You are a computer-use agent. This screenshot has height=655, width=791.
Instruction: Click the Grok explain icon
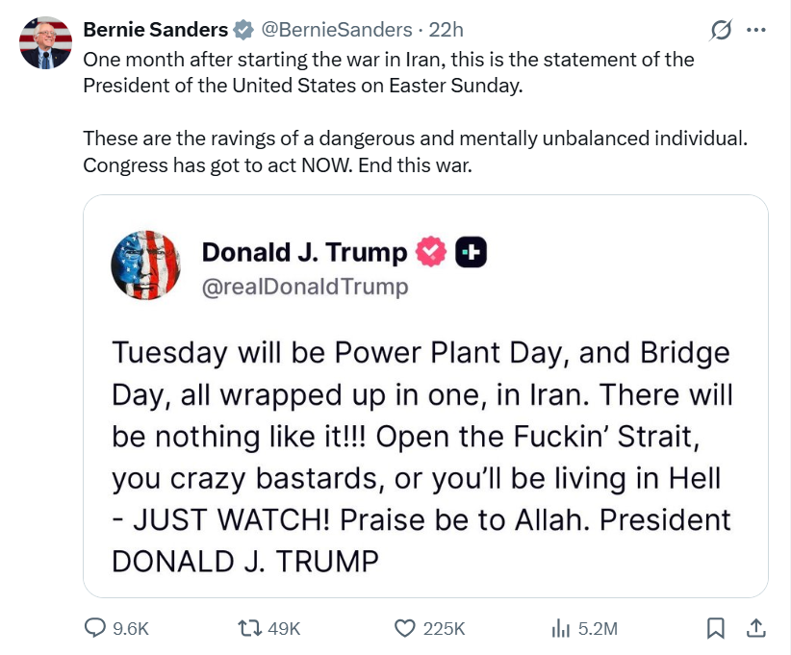pos(721,30)
